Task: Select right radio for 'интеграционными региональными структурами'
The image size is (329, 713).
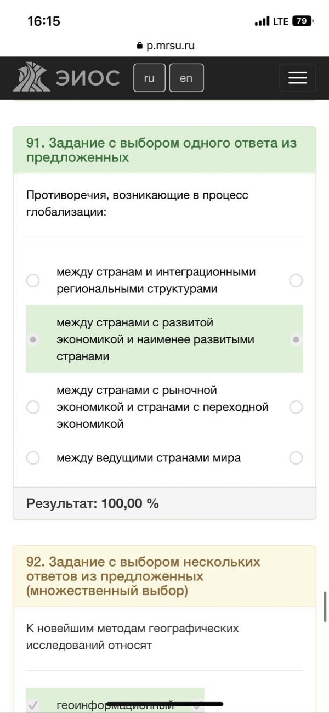Action: (296, 281)
